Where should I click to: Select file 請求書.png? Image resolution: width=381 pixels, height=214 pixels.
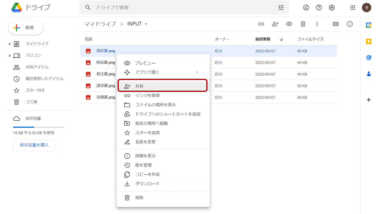coord(208,86)
